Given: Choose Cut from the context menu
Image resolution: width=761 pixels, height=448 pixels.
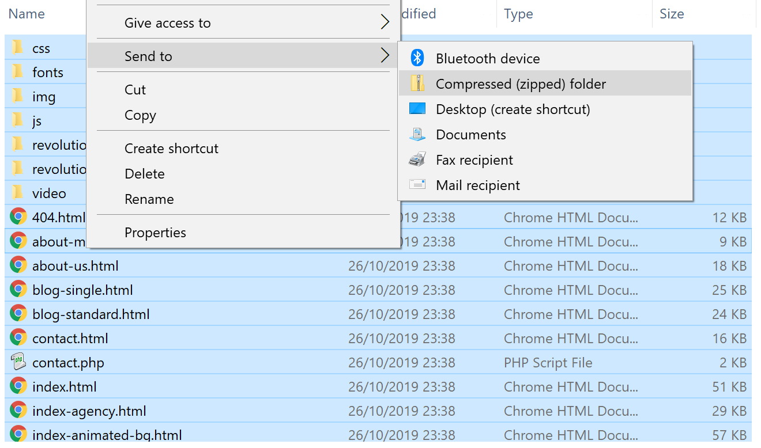Looking at the screenshot, I should pos(135,90).
